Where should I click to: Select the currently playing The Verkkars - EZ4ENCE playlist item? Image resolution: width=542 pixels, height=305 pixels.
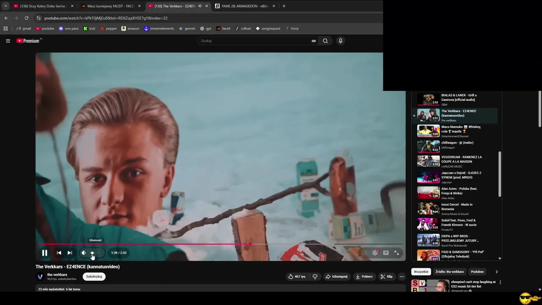(455, 116)
